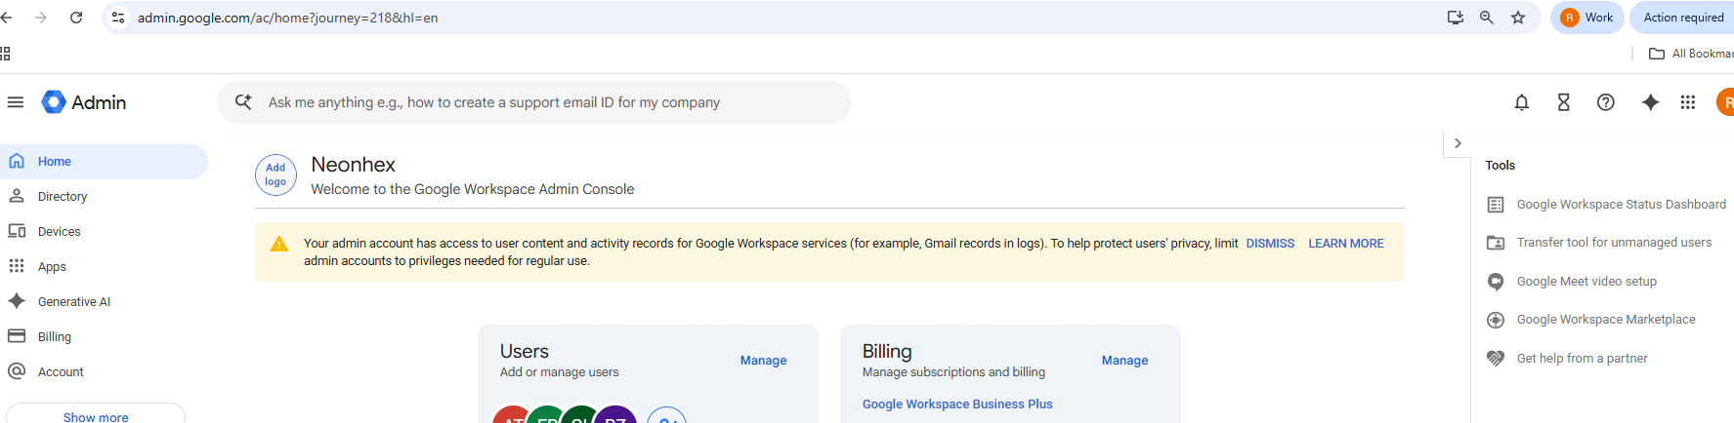Click the Google Meet video setup icon
This screenshot has width=1734, height=423.
tap(1496, 282)
